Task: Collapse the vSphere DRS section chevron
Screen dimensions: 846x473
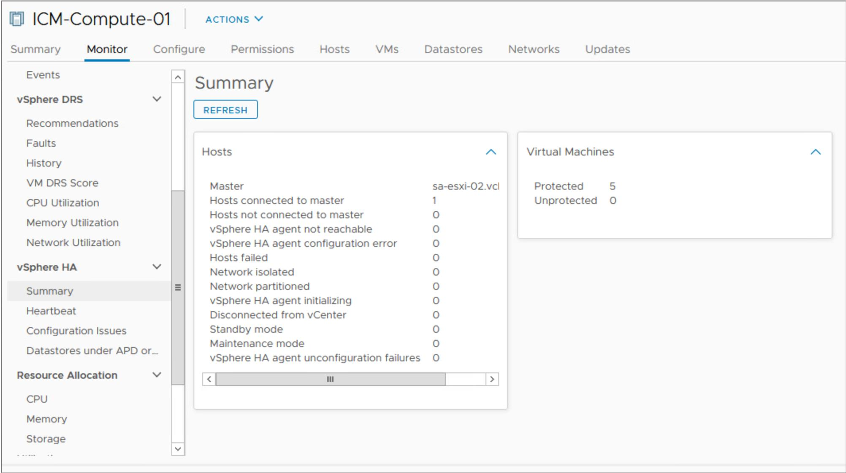Action: click(x=157, y=99)
